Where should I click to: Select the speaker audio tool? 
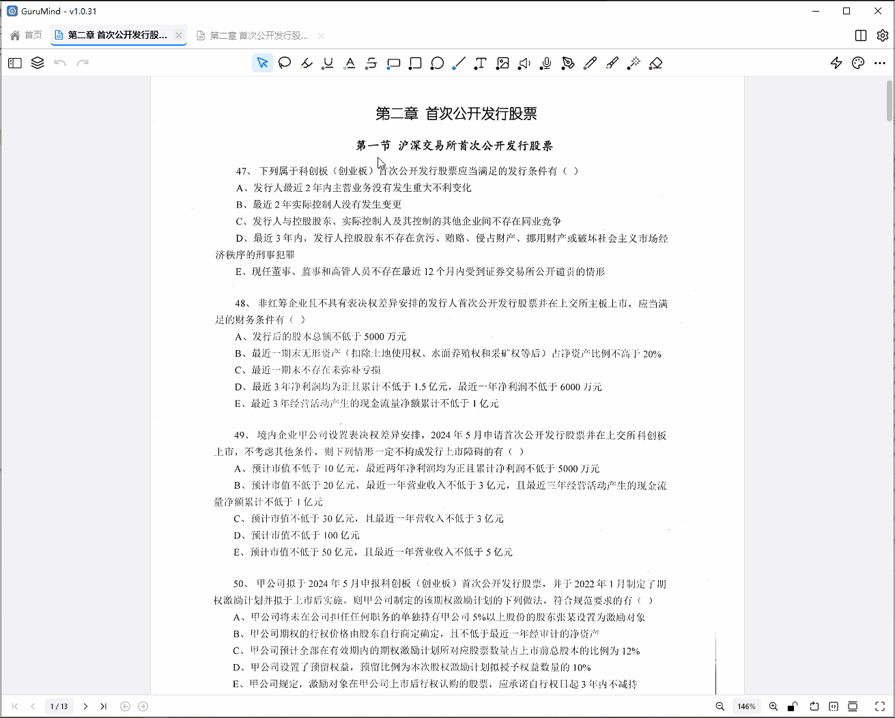tap(525, 63)
